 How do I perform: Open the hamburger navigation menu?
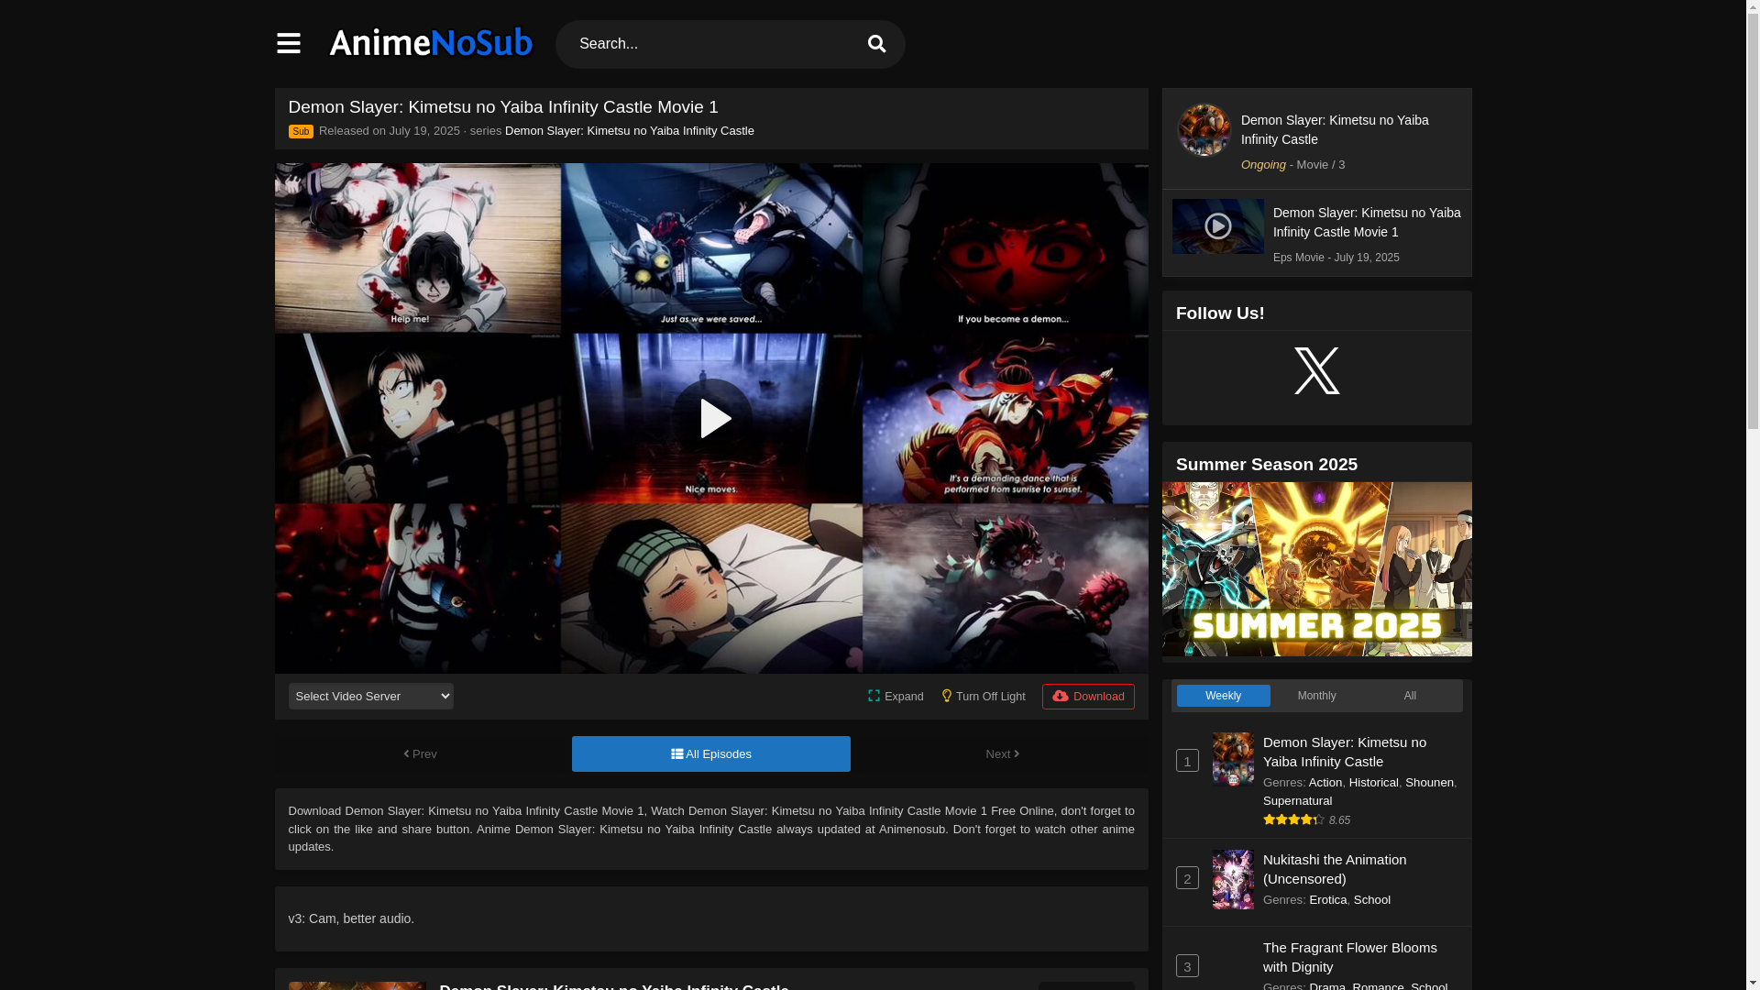(288, 43)
